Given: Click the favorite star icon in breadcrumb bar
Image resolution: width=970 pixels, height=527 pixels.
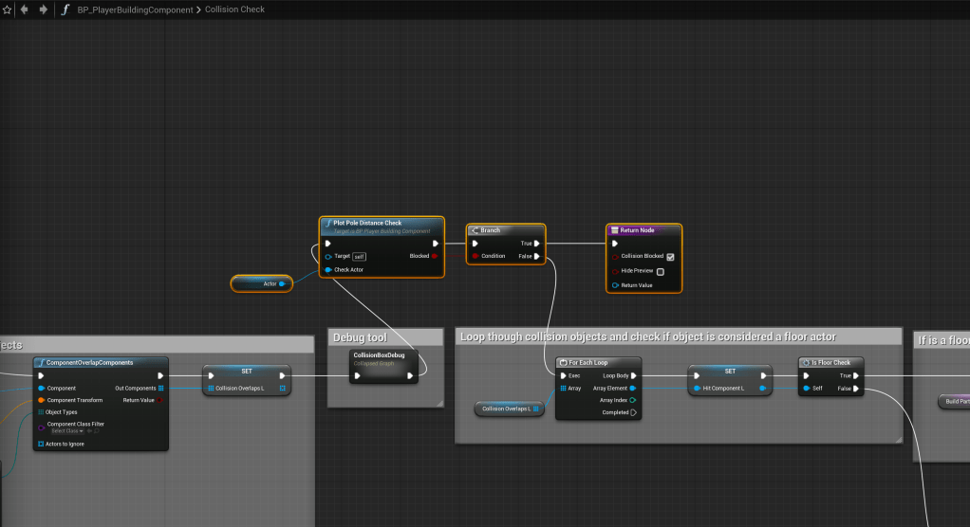Looking at the screenshot, I should point(7,9).
